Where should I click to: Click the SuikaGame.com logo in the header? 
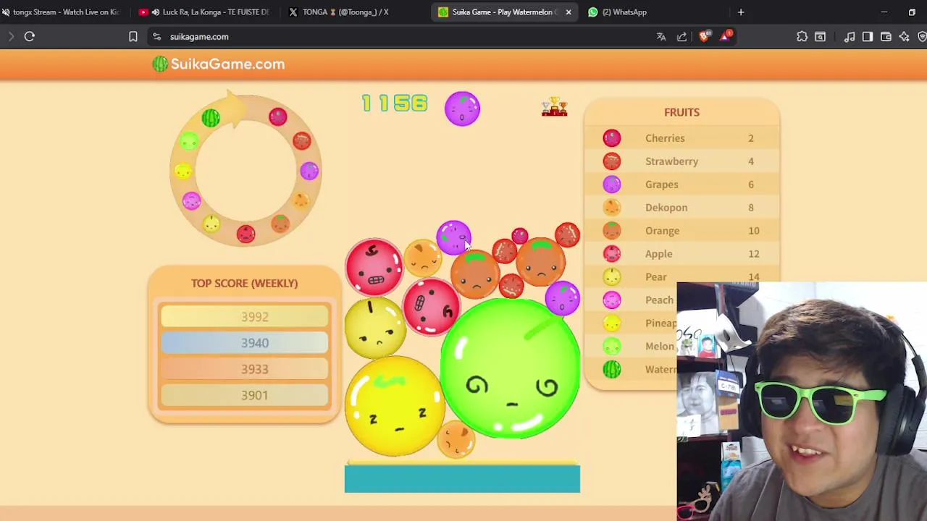tap(218, 64)
